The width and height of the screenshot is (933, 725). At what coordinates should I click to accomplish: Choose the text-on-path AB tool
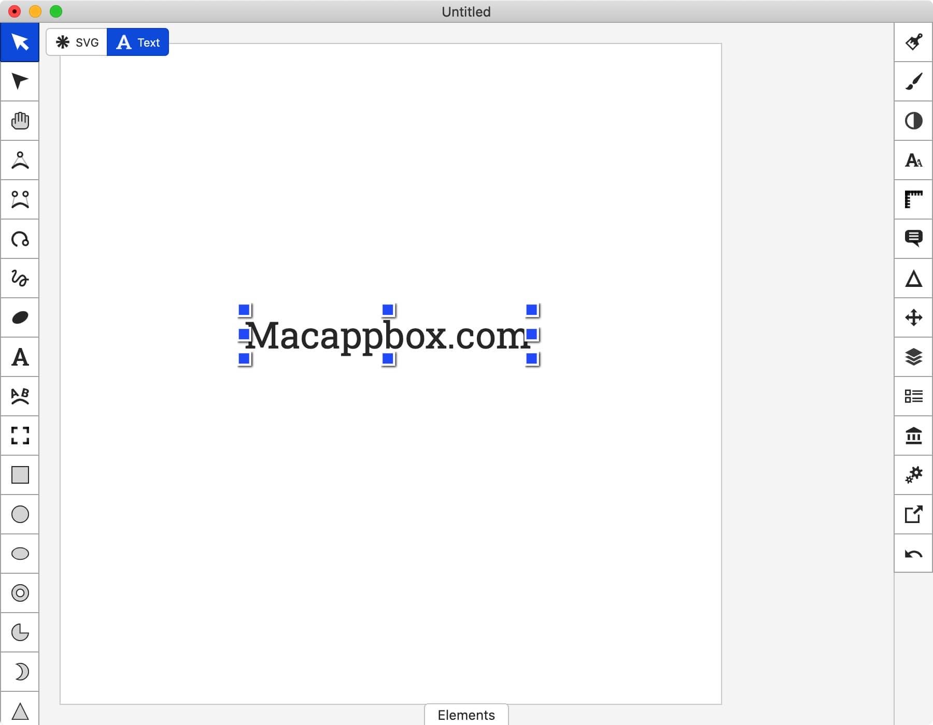[20, 396]
